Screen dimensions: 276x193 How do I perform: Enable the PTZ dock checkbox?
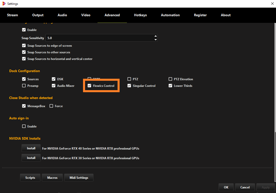point(129,79)
